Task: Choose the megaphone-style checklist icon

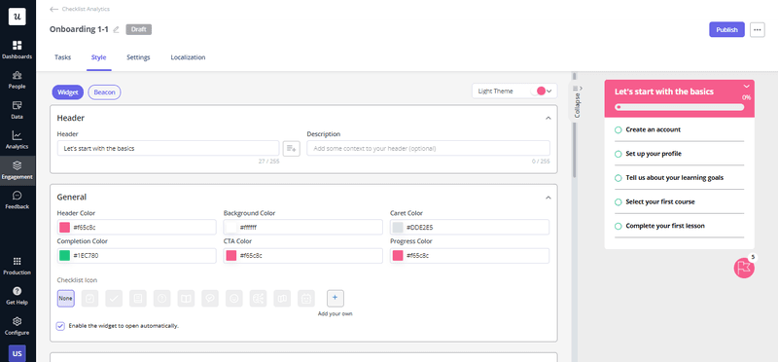Action: coord(258,299)
